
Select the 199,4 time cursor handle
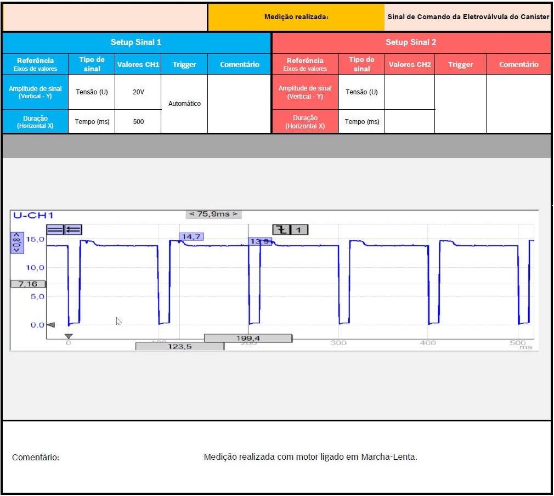248,338
